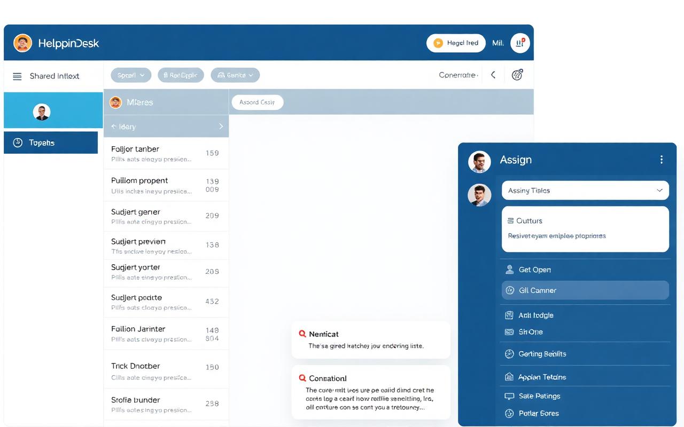Click the Applan Tetains archive icon
This screenshot has width=684, height=427.
510,376
